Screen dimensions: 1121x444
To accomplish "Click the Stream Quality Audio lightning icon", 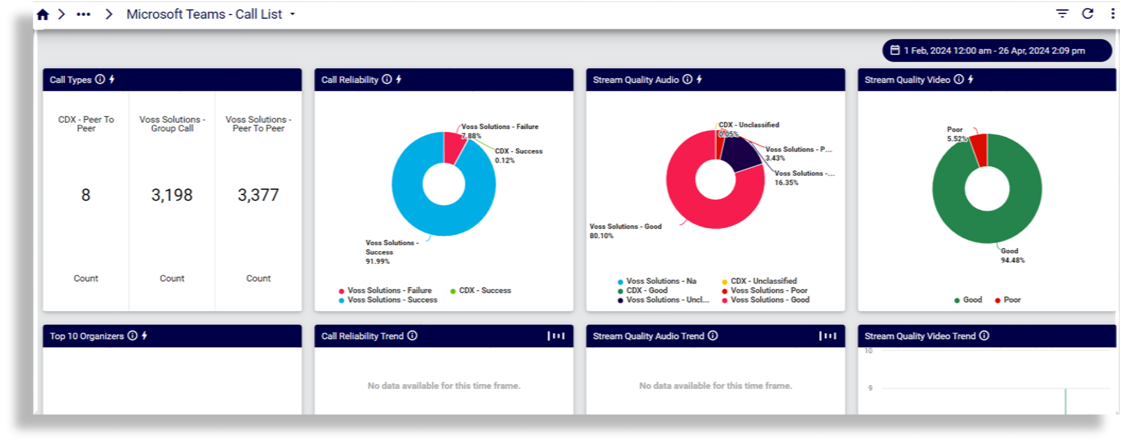I will 699,79.
